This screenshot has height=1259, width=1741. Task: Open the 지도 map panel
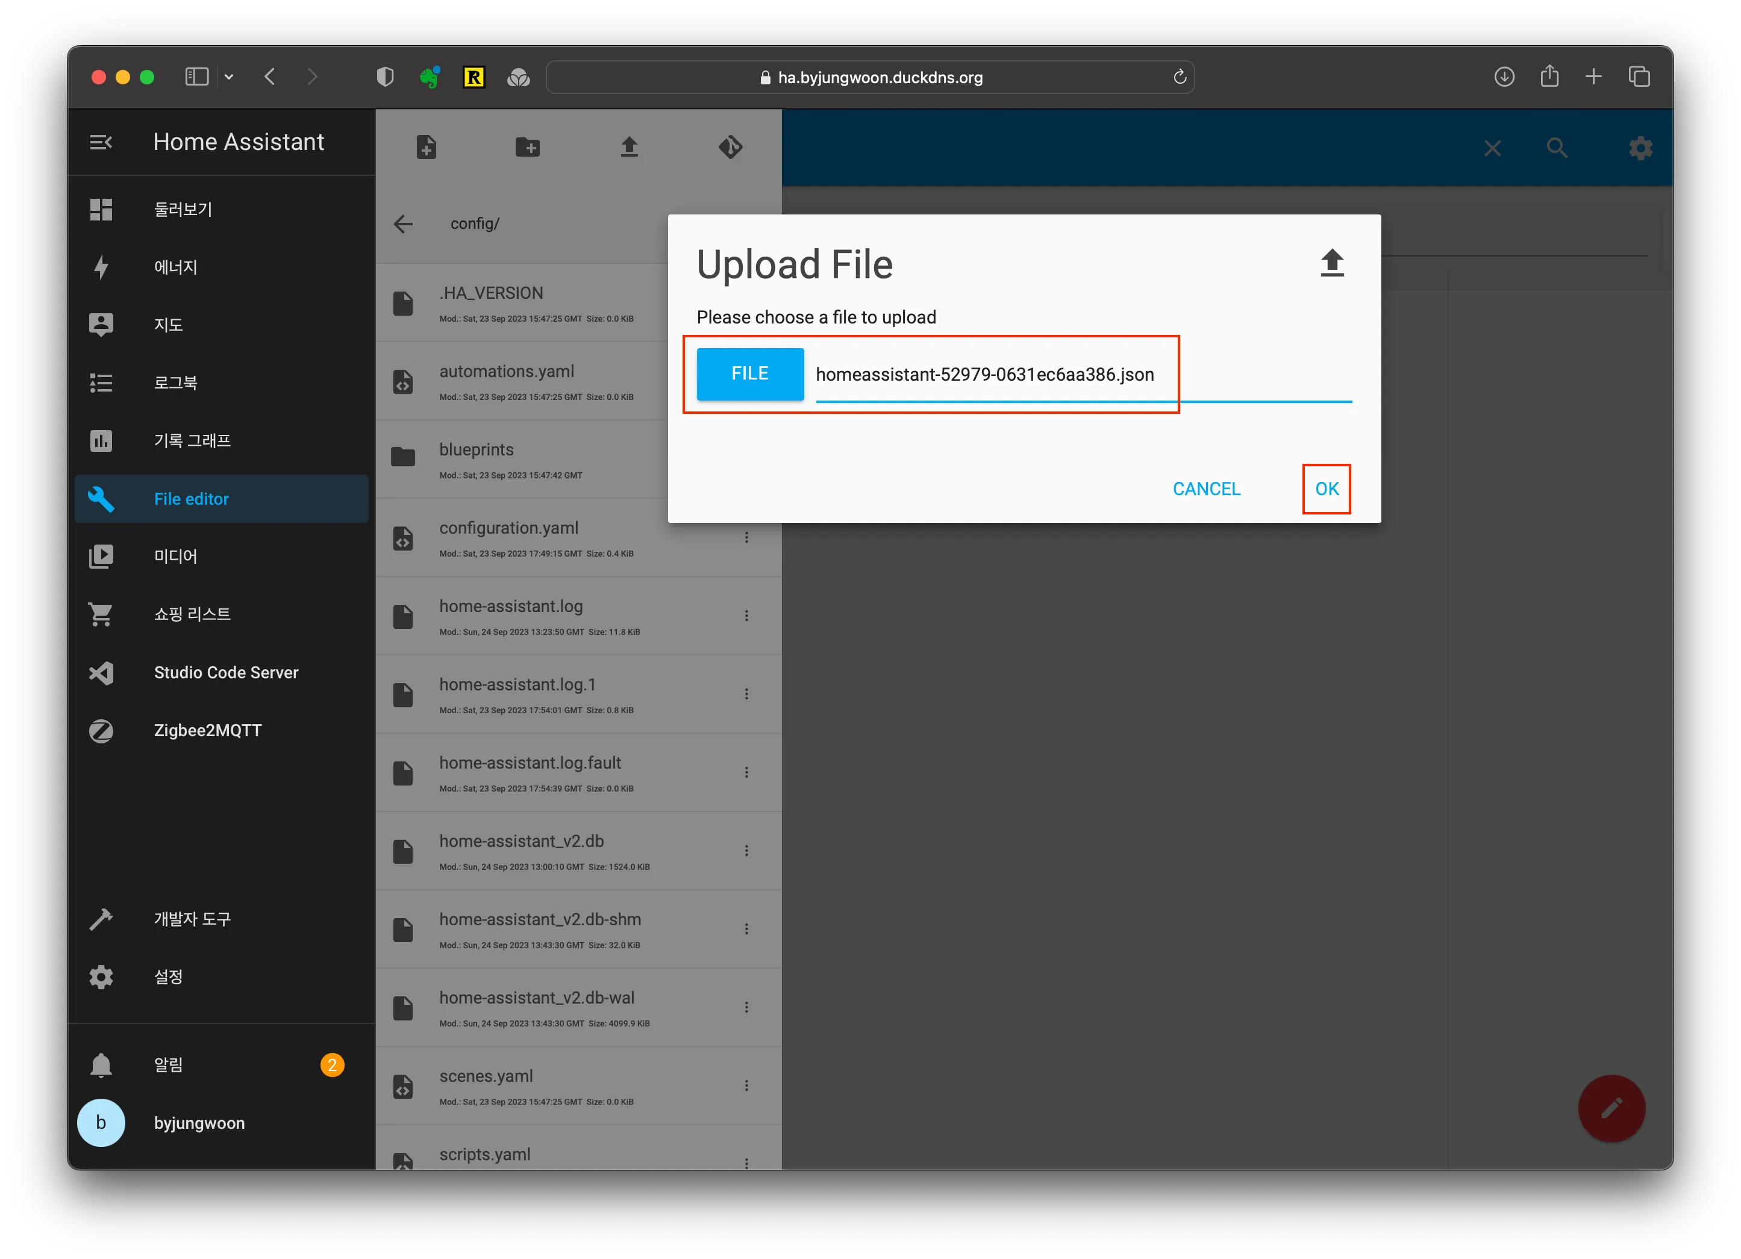click(x=221, y=325)
